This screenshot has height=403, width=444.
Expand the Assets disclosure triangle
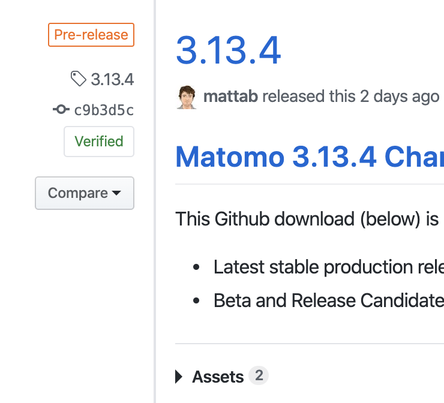click(179, 377)
